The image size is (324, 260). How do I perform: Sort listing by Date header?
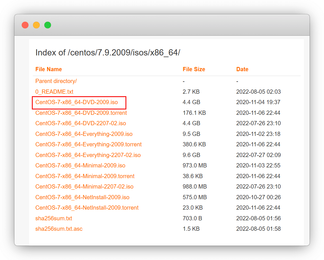pos(242,69)
